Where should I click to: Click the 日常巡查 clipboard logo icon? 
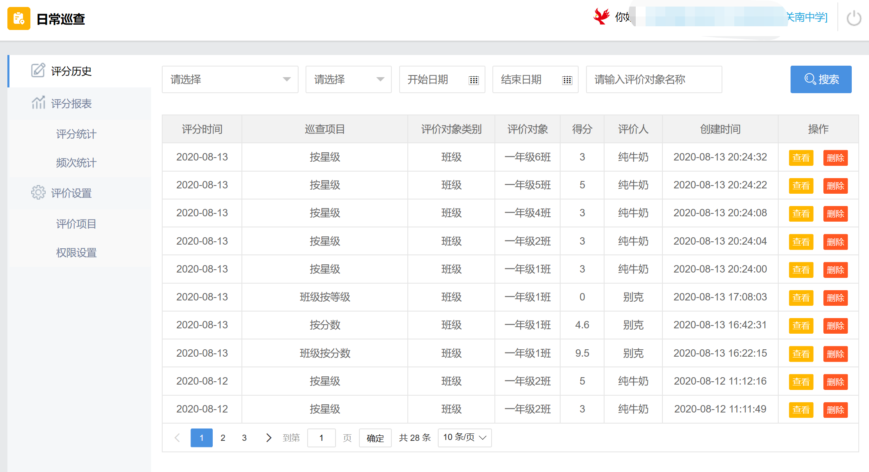[19, 18]
